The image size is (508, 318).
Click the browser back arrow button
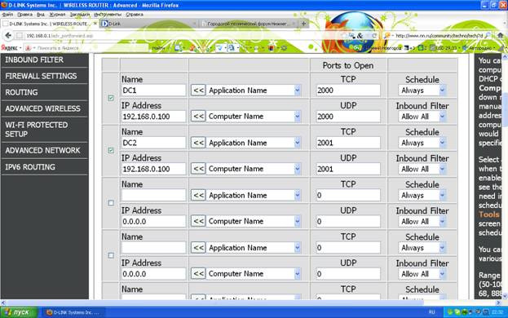[8, 36]
